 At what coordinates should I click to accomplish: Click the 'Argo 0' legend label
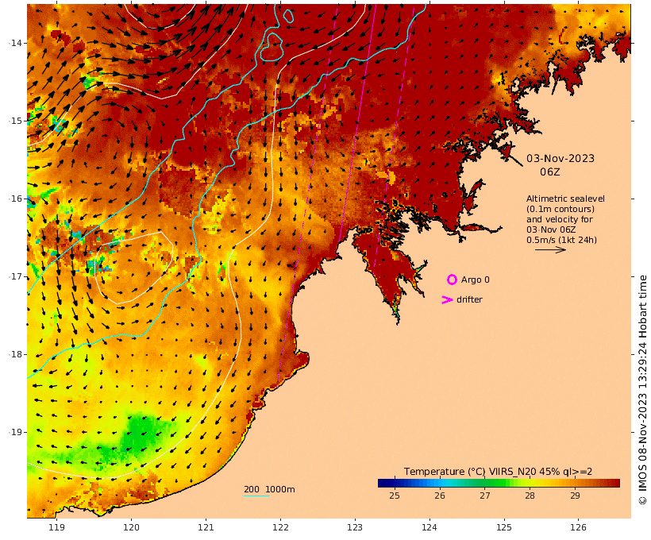tap(475, 280)
